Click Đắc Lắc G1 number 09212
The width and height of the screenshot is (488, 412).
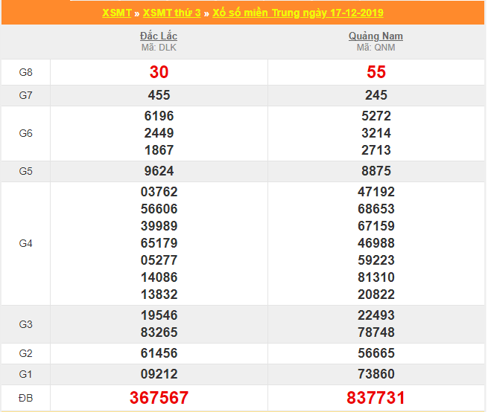tap(159, 374)
